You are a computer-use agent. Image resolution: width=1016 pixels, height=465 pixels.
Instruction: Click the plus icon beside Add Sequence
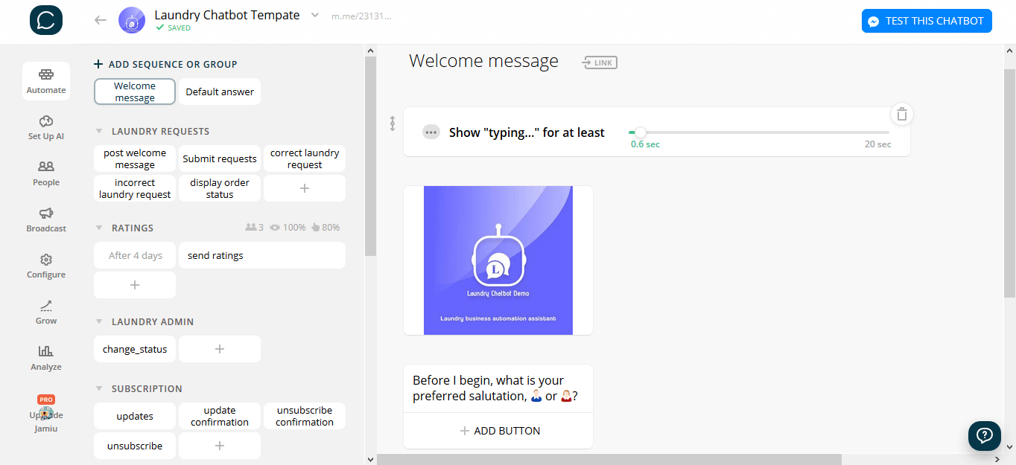[x=98, y=64]
